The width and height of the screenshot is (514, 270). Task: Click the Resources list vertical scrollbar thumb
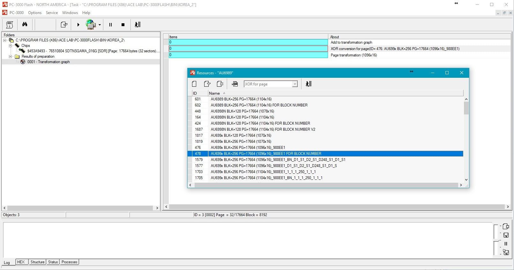pos(466,108)
